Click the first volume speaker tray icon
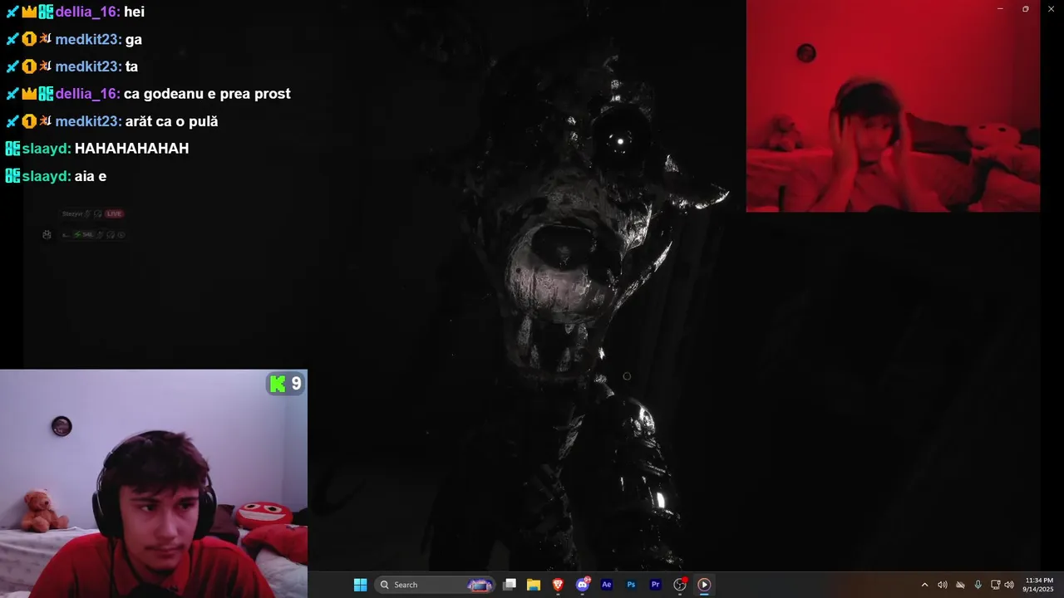Screen dimensions: 1064x598 click(943, 585)
